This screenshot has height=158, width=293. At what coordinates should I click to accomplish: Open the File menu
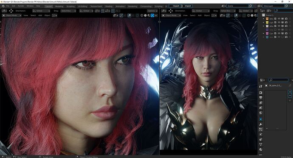tap(8, 6)
